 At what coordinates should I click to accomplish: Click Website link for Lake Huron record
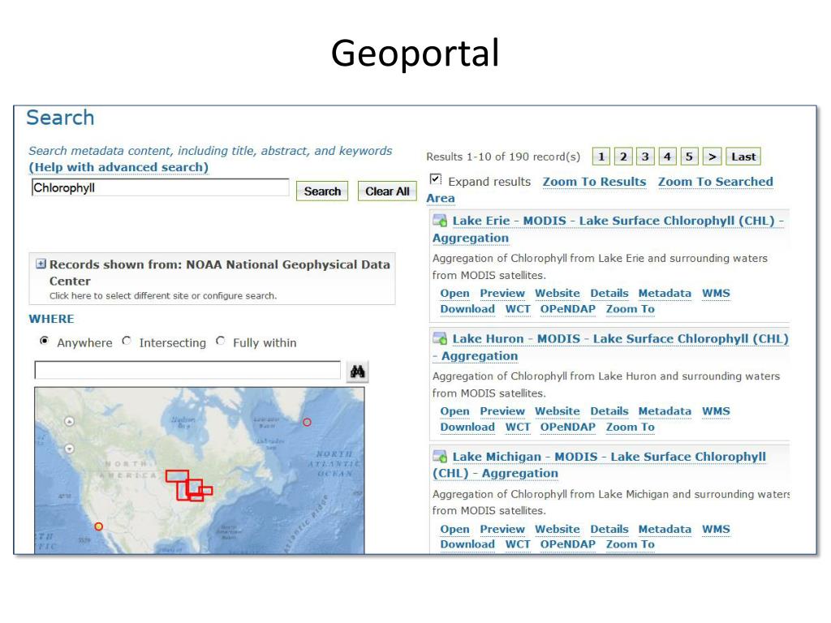click(x=558, y=411)
